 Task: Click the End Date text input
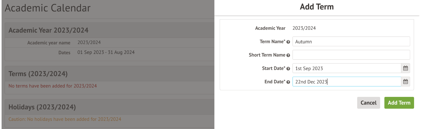pyautogui.click(x=346, y=82)
